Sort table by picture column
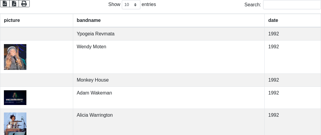This screenshot has height=135, width=321. (x=12, y=20)
